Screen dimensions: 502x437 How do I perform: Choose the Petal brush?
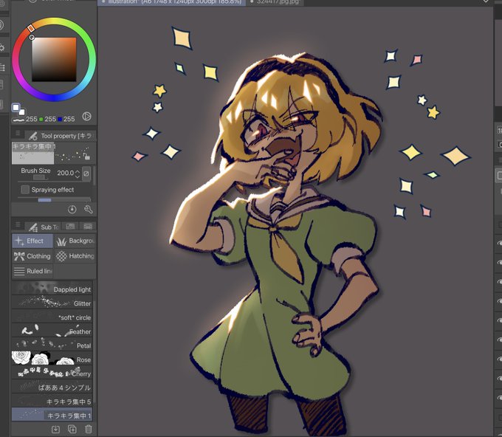point(52,345)
